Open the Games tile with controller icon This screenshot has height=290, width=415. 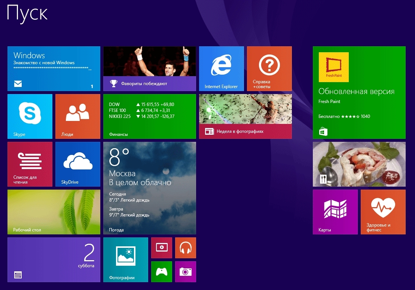click(x=162, y=272)
